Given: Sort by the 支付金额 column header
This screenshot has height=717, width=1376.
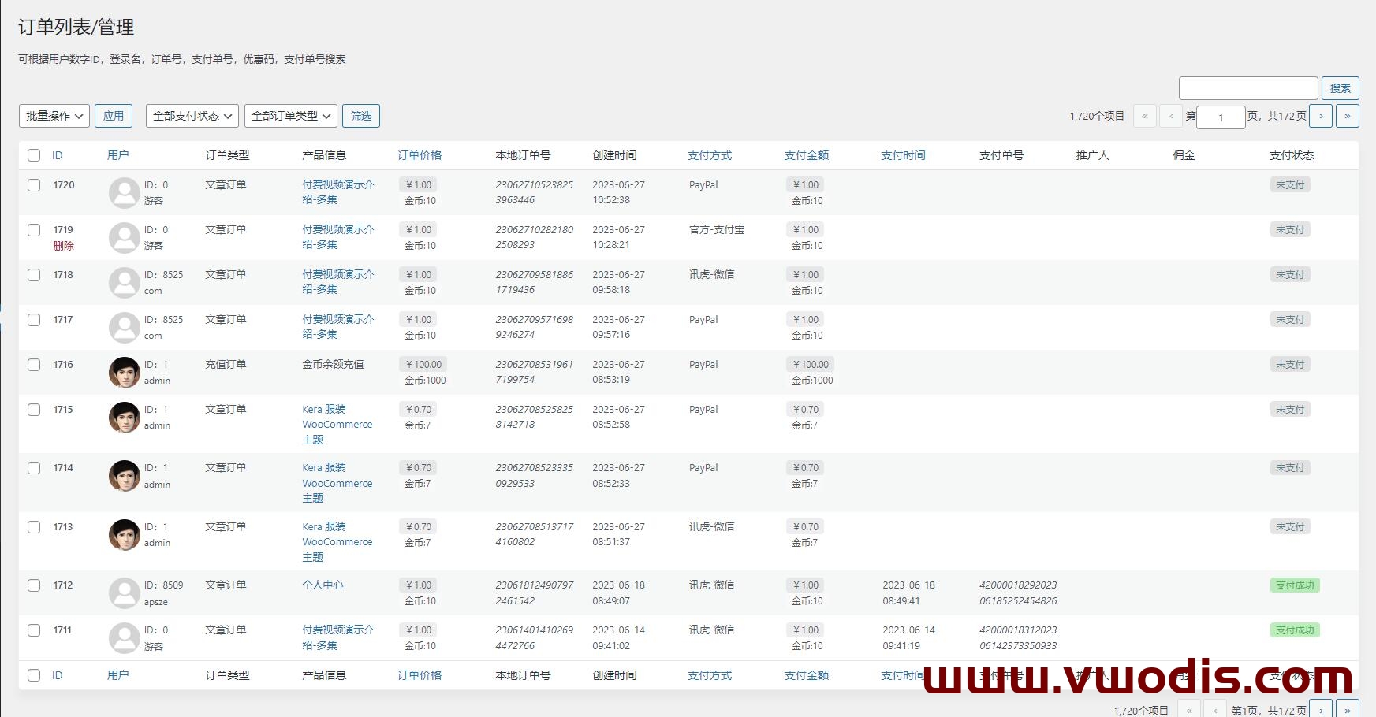Looking at the screenshot, I should (806, 155).
